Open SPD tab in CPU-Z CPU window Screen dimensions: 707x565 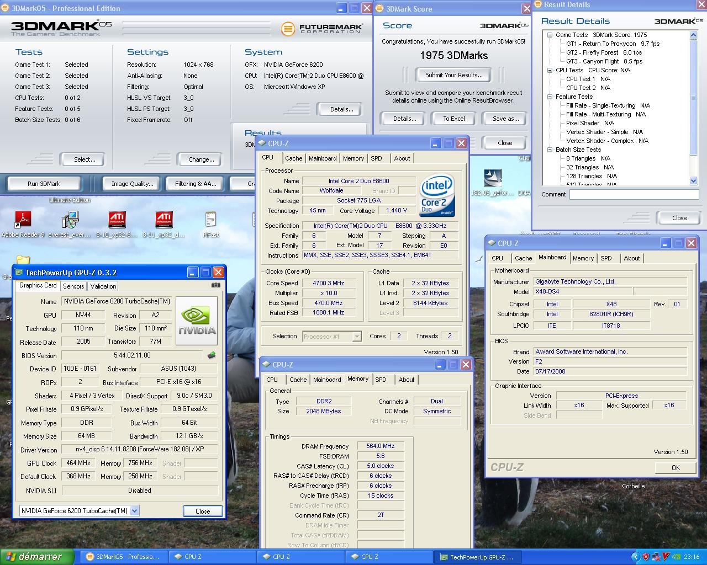[376, 158]
